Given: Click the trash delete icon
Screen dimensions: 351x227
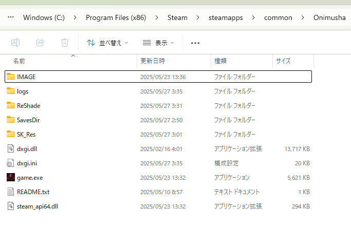Looking at the screenshot, I should click(65, 43).
